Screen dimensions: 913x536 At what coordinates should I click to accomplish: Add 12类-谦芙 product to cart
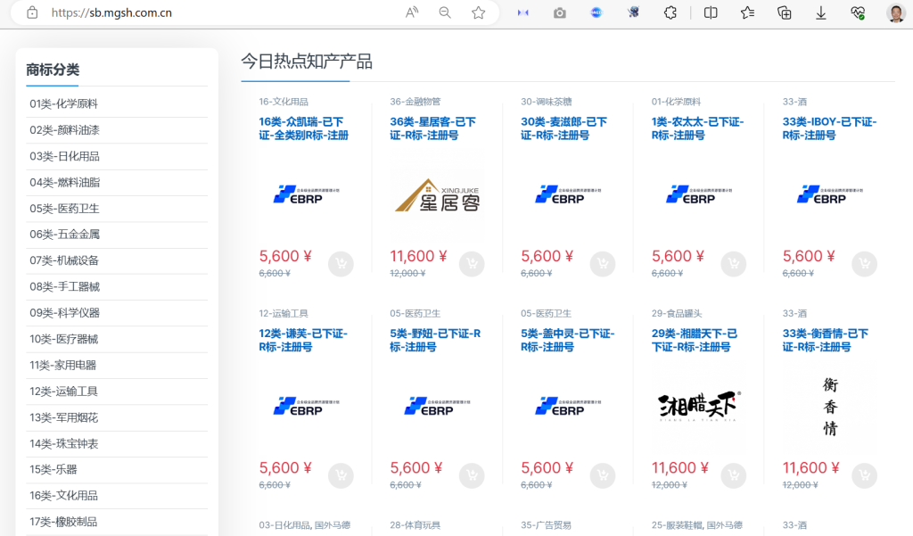341,475
